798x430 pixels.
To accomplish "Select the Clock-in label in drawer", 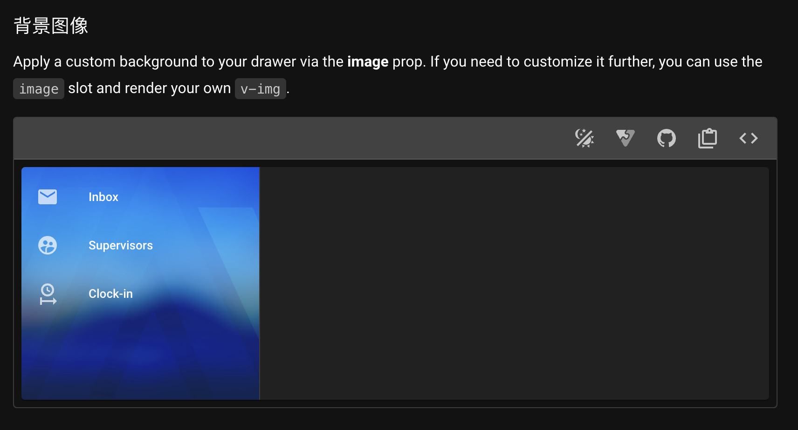I will pos(110,294).
